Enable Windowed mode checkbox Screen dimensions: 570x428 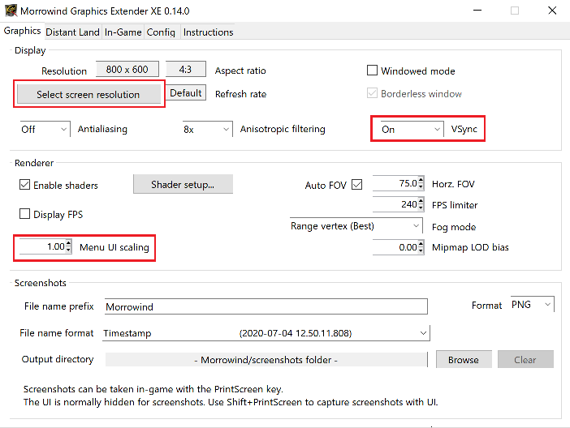coord(374,71)
